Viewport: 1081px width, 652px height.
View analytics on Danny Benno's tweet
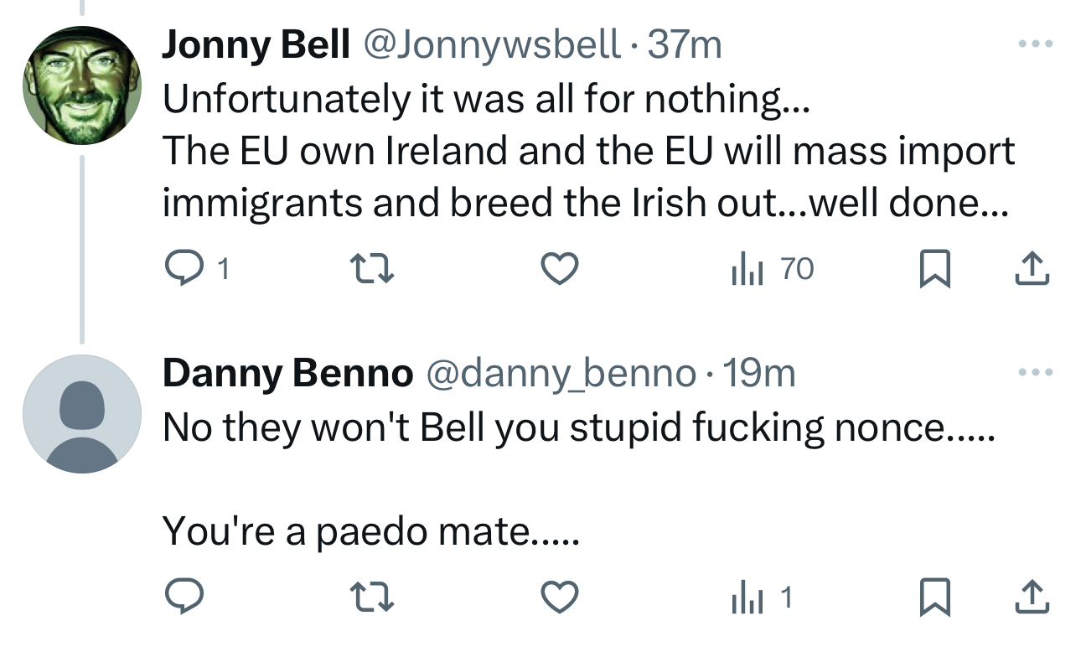pyautogui.click(x=761, y=598)
